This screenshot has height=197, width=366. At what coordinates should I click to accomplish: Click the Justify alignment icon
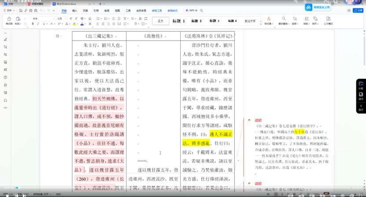tap(114, 24)
